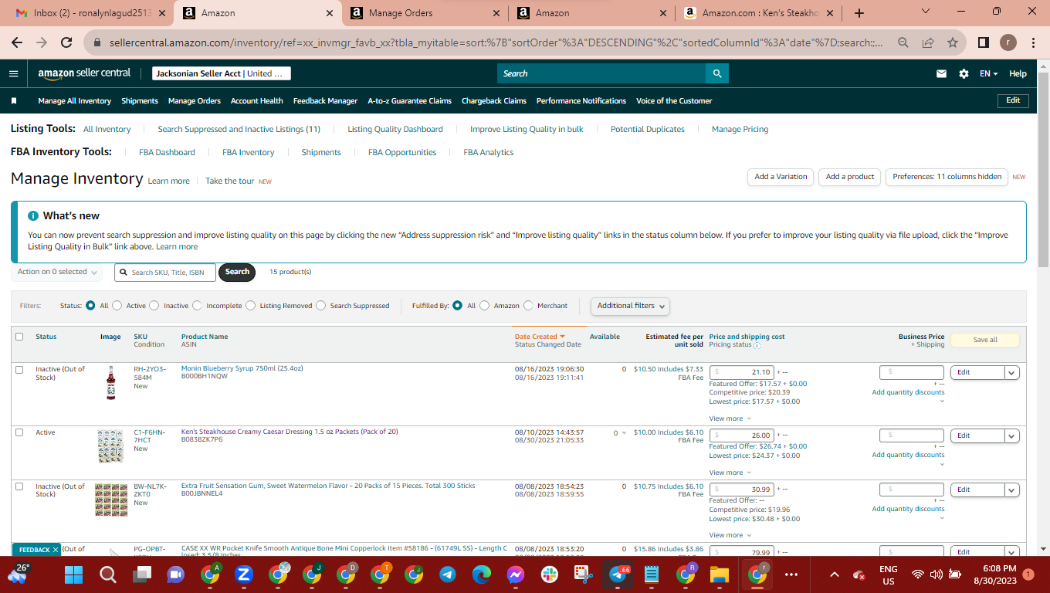Click the Add a Variation button

pos(781,177)
